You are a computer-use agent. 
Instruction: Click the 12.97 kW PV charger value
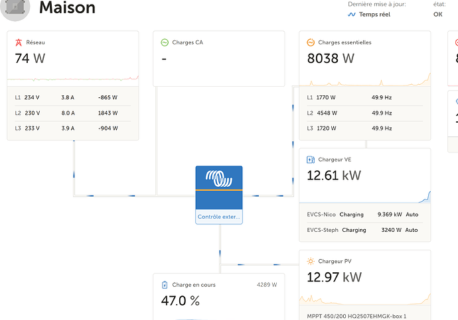pyautogui.click(x=334, y=277)
